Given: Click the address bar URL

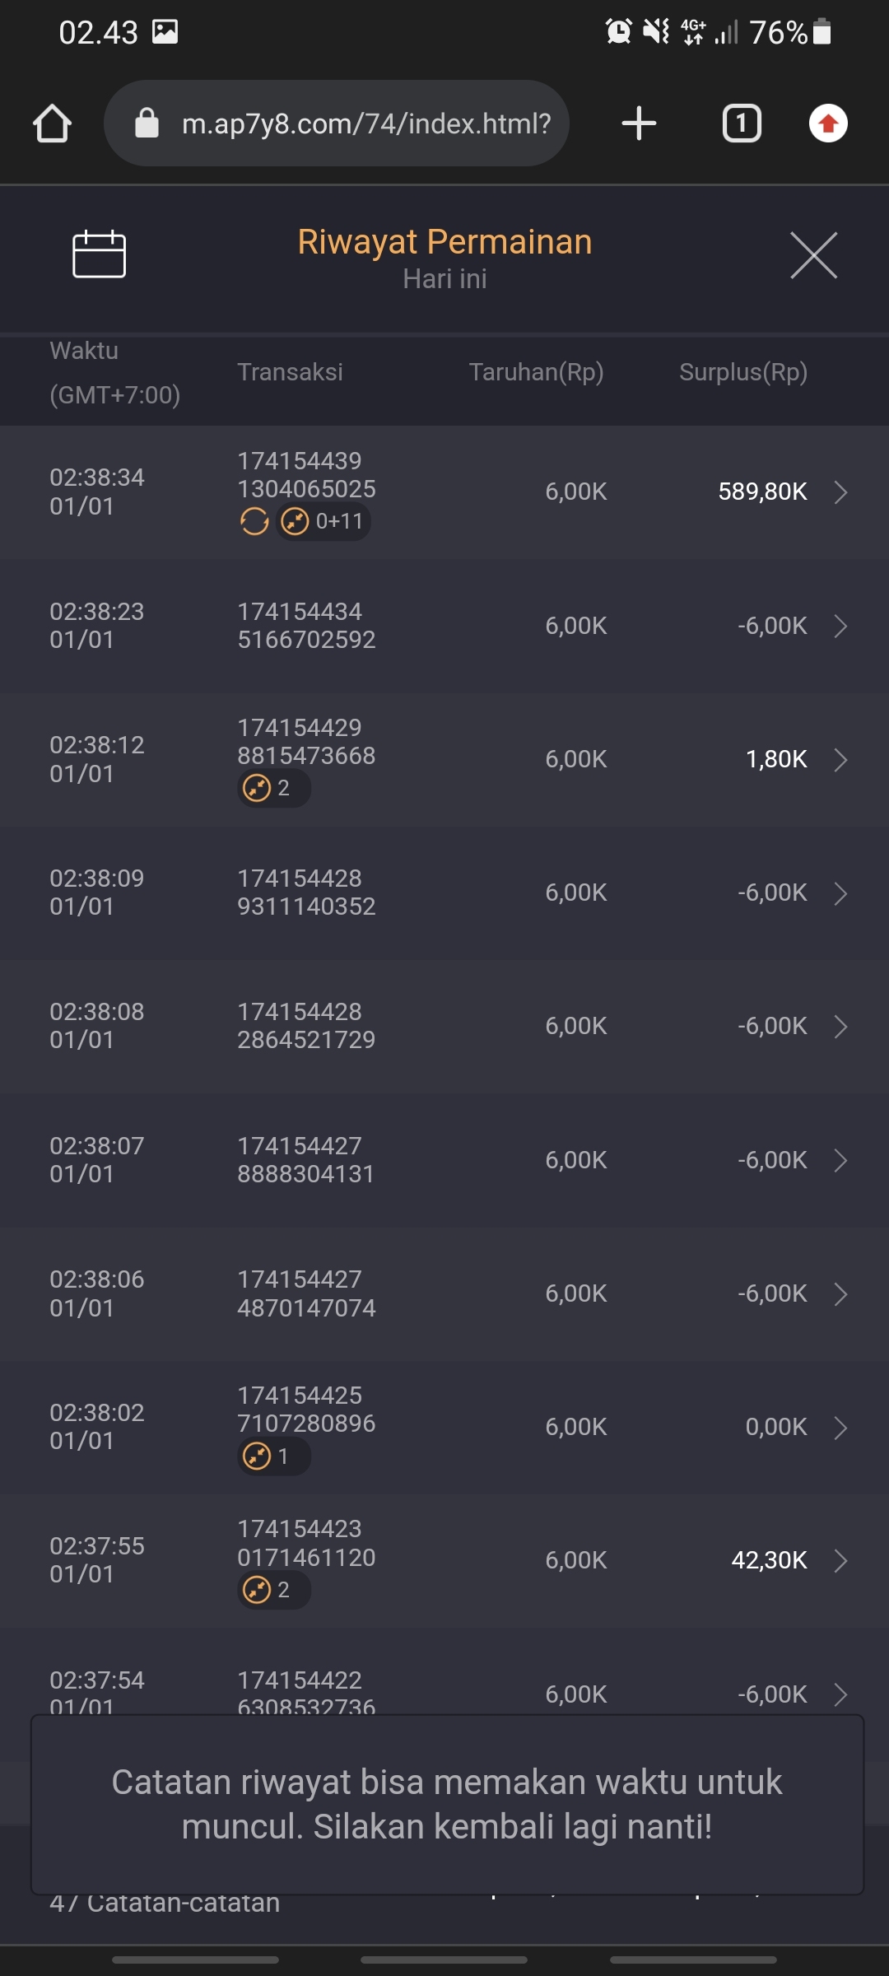Looking at the screenshot, I should [365, 123].
